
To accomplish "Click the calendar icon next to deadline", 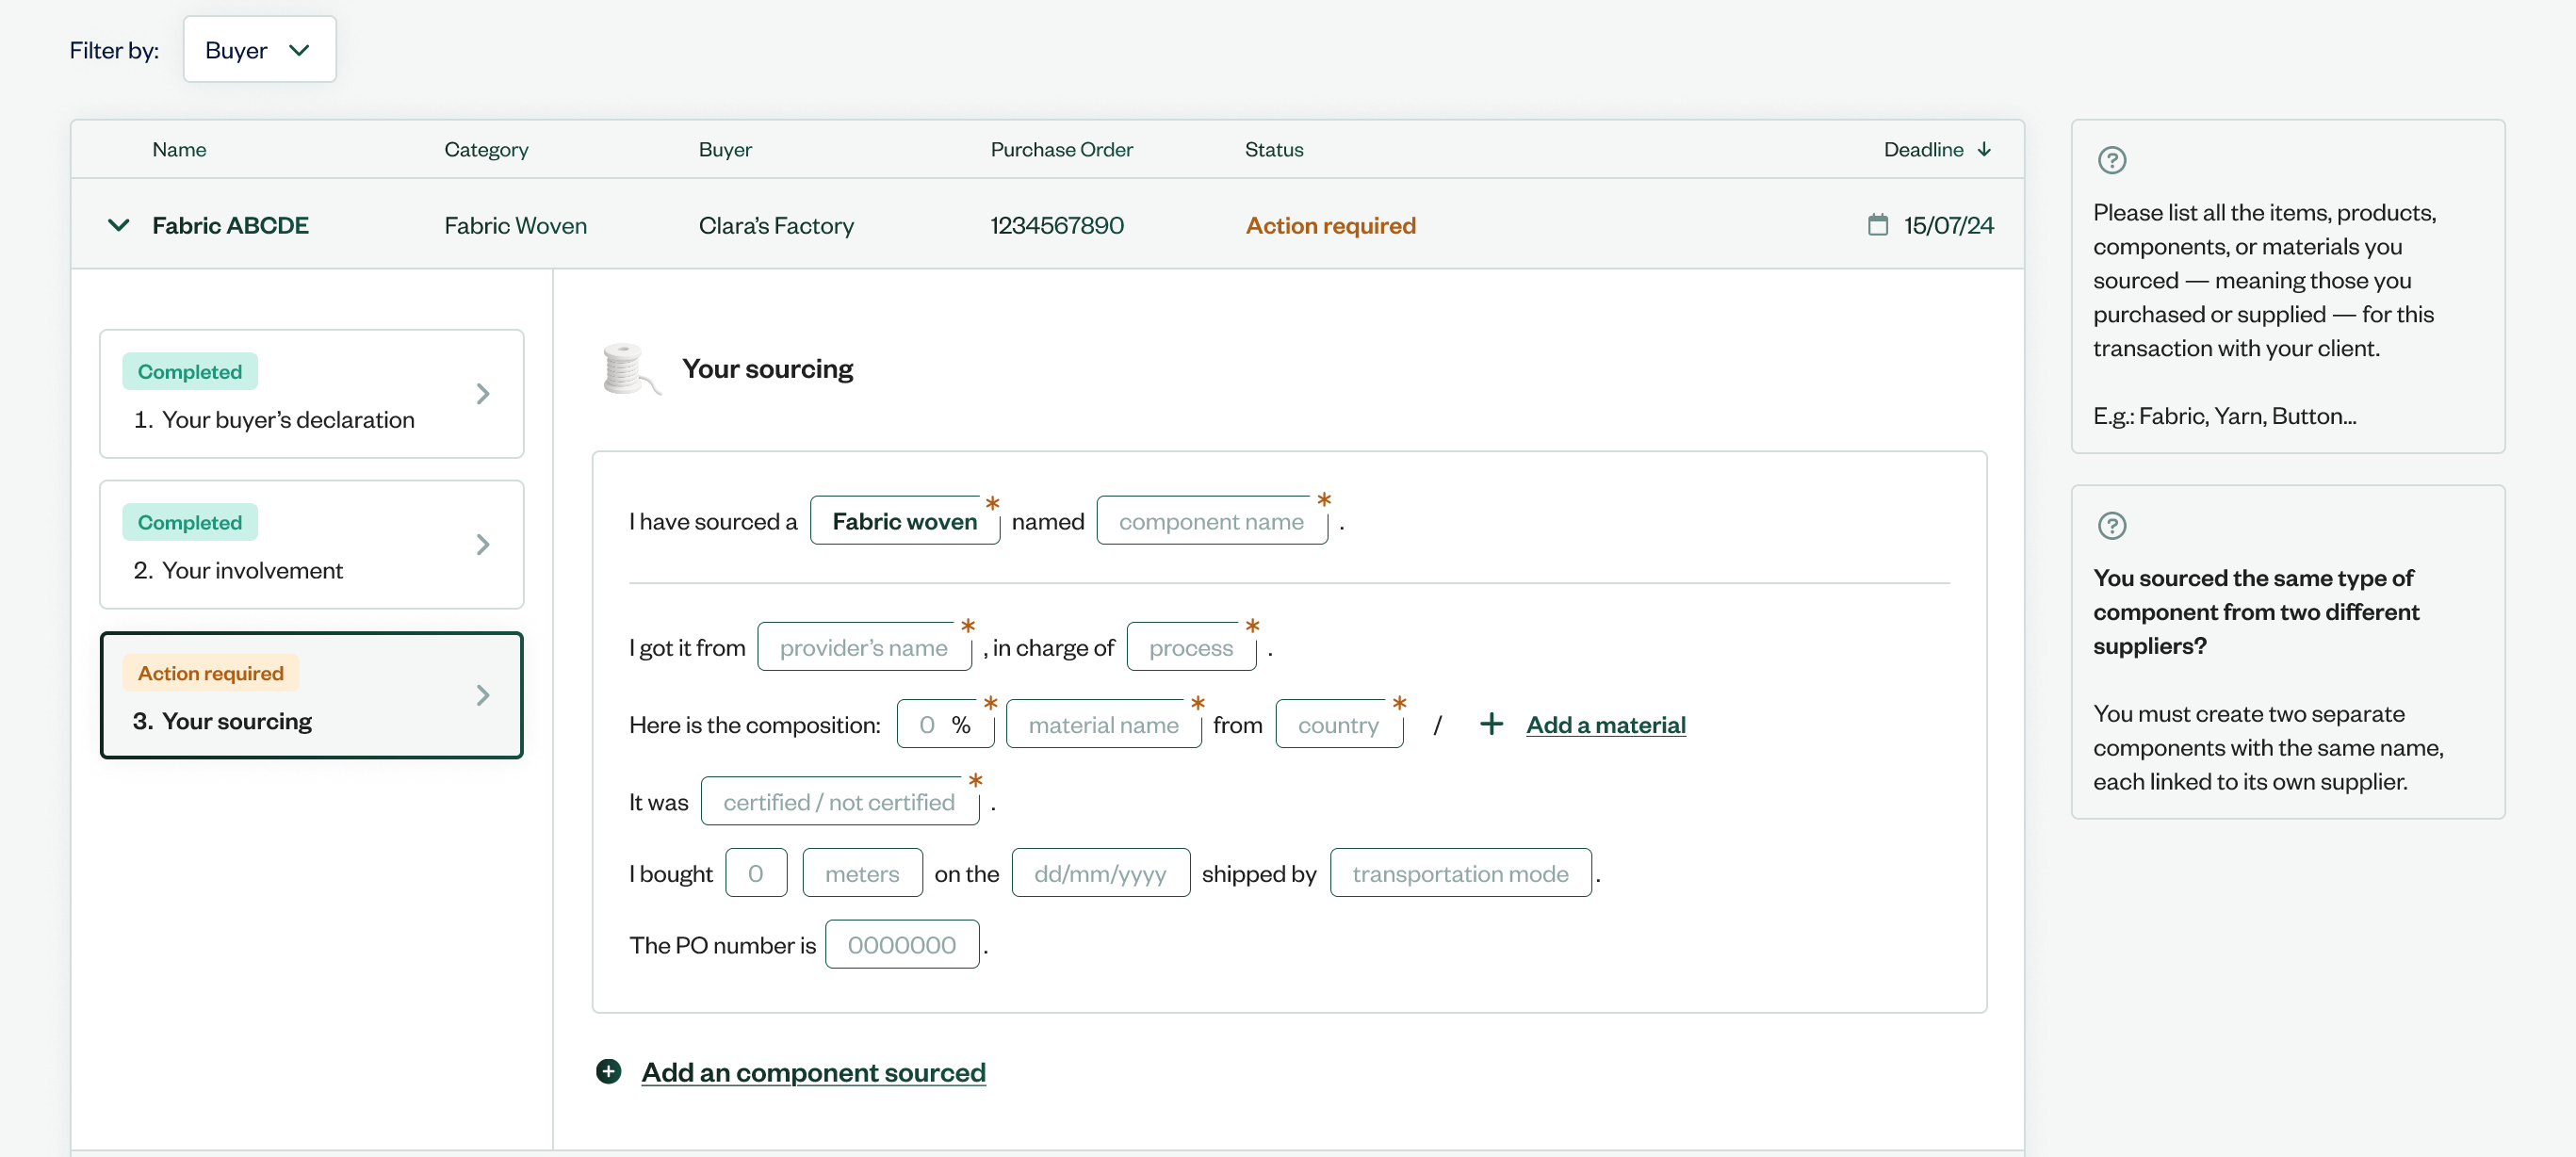I will 1877,225.
